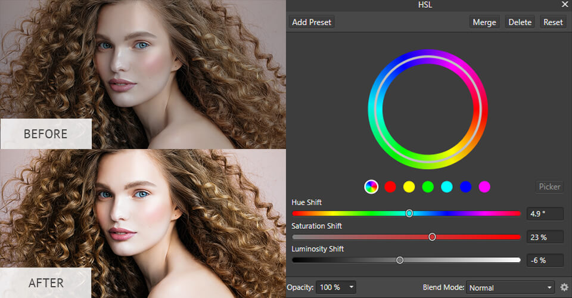Close the HSL panel
Viewport: 572px width, 298px height.
[565, 4]
